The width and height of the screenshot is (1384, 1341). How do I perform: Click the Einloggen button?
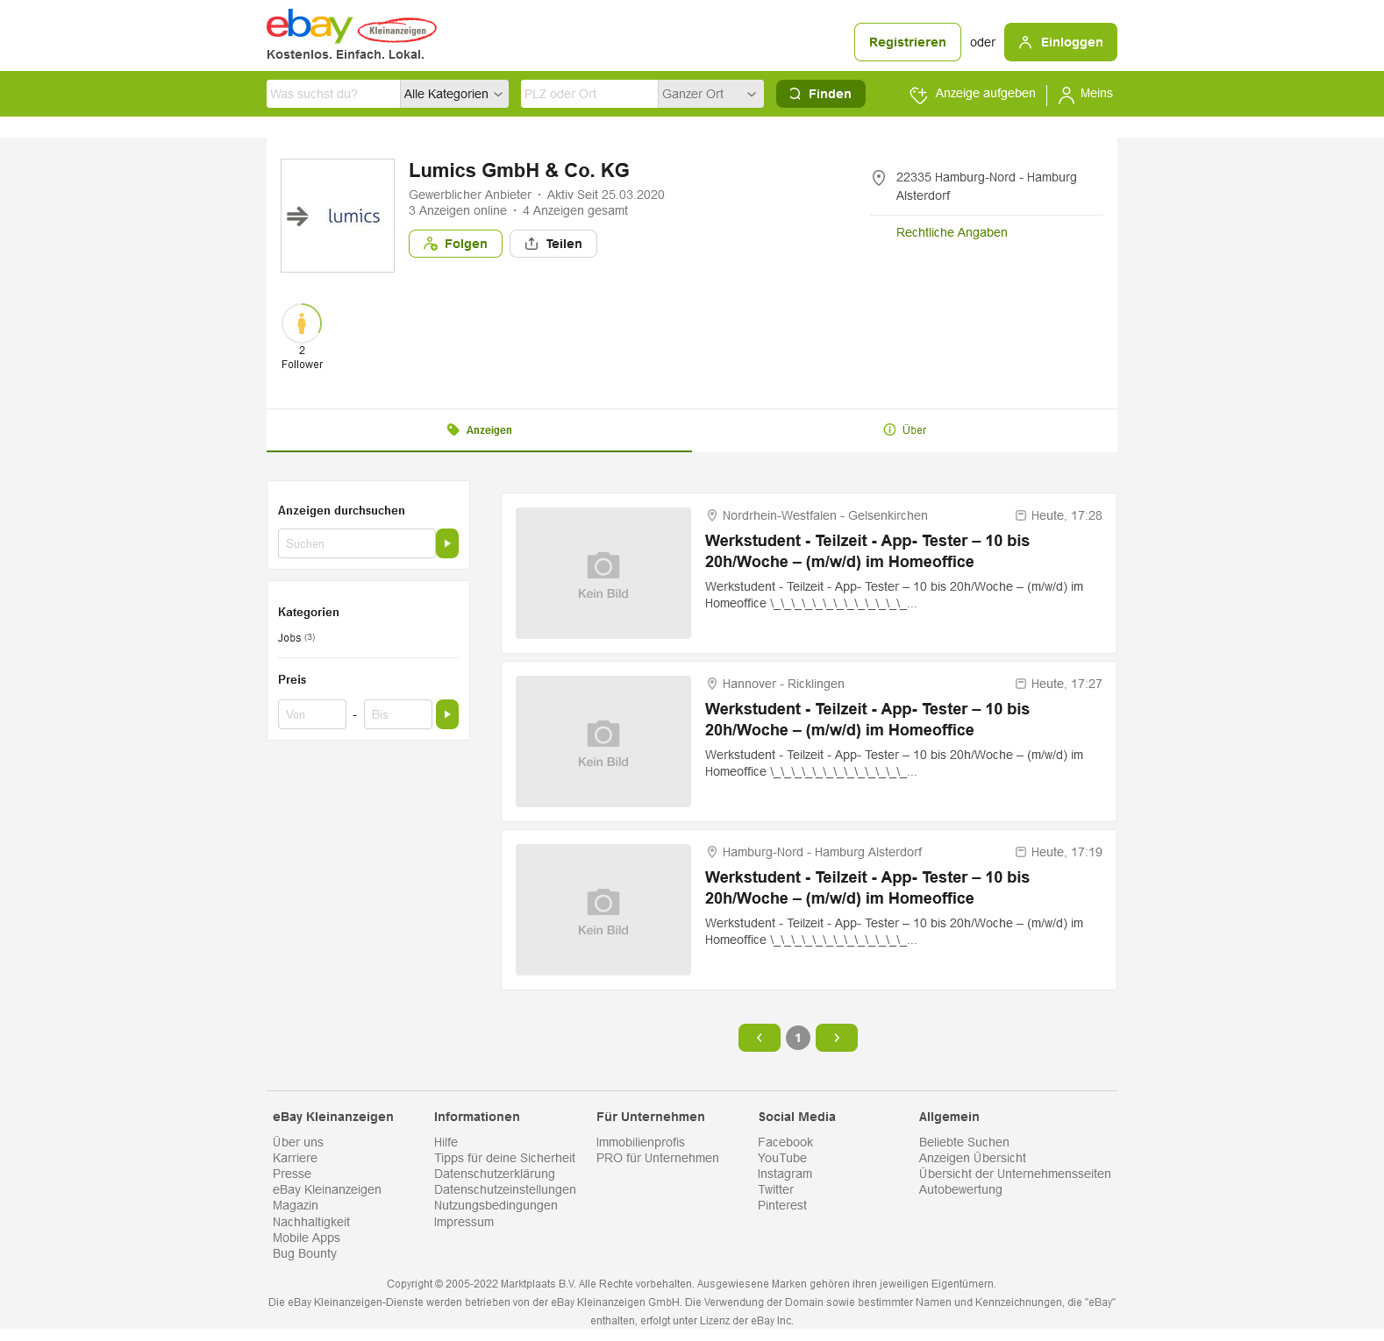point(1060,42)
